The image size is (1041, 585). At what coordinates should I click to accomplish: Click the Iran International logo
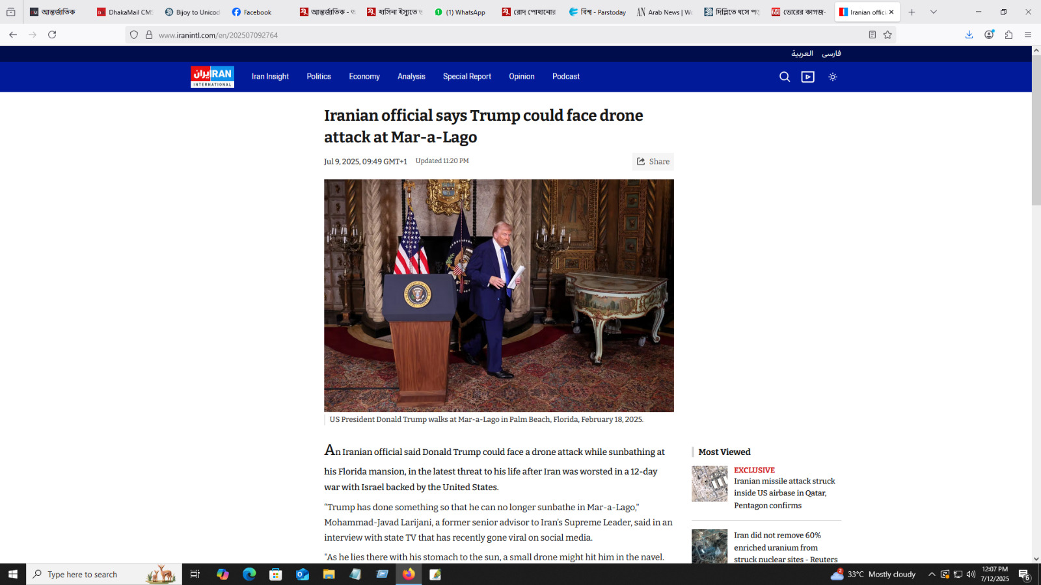(x=212, y=77)
